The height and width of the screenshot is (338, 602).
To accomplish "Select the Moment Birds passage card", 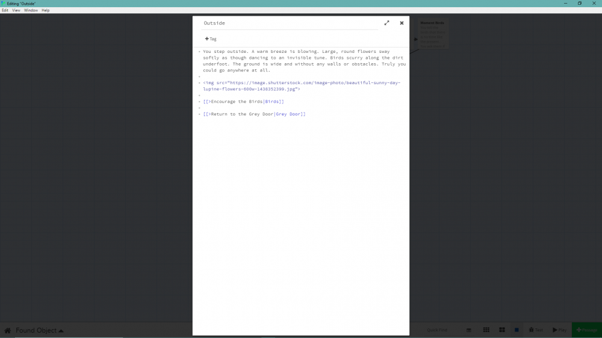I will [432, 34].
